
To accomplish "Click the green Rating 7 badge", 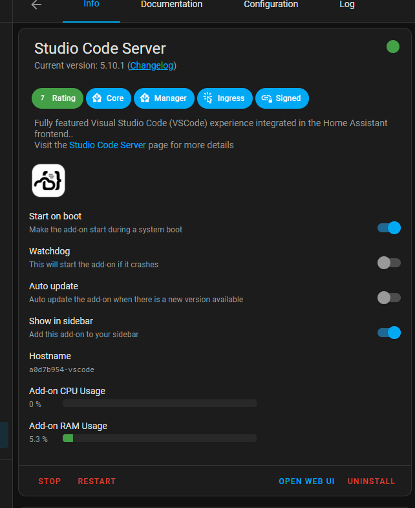I will click(x=58, y=98).
